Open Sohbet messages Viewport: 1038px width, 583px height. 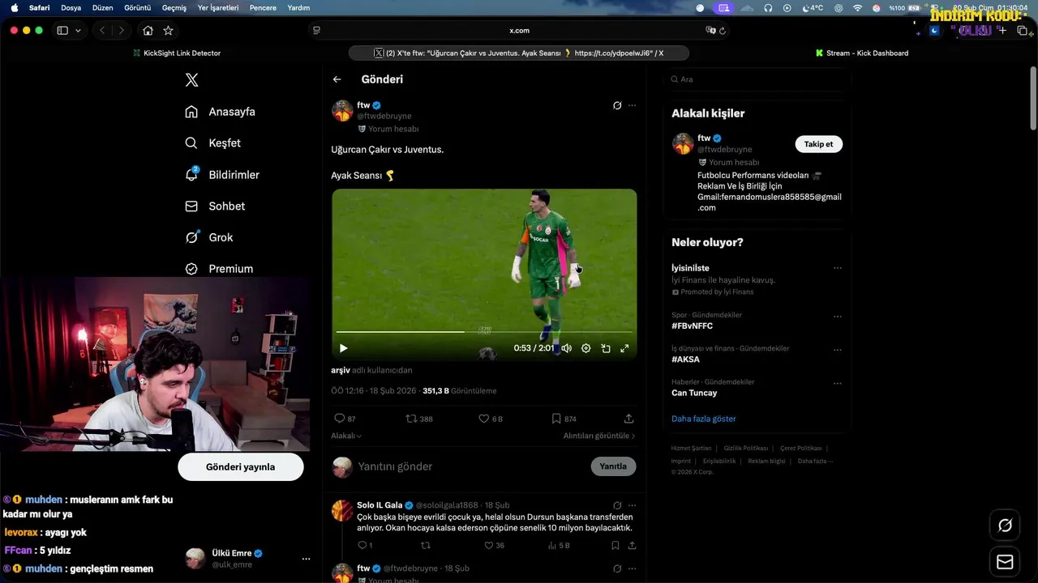click(215, 206)
